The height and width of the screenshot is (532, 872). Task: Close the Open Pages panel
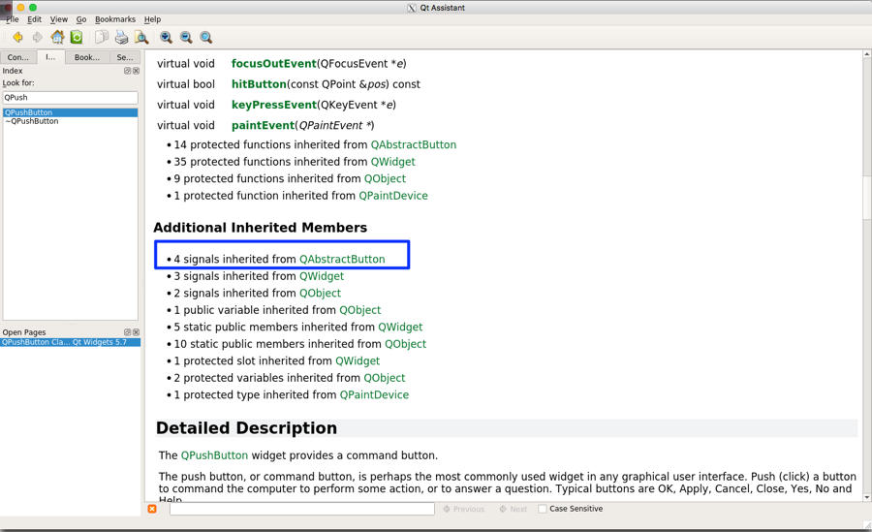point(136,332)
